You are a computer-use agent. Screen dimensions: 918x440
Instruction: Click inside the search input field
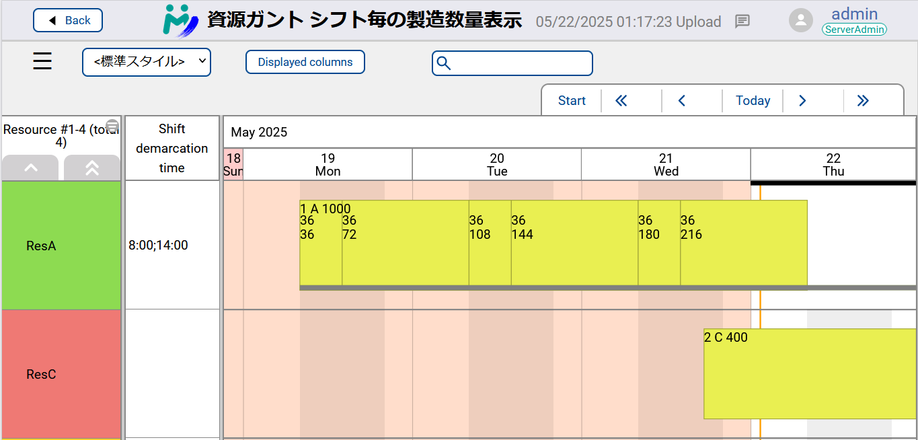coord(521,63)
